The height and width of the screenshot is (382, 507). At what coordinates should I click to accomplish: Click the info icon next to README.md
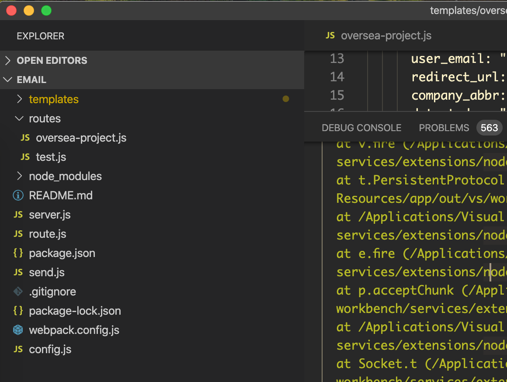19,195
